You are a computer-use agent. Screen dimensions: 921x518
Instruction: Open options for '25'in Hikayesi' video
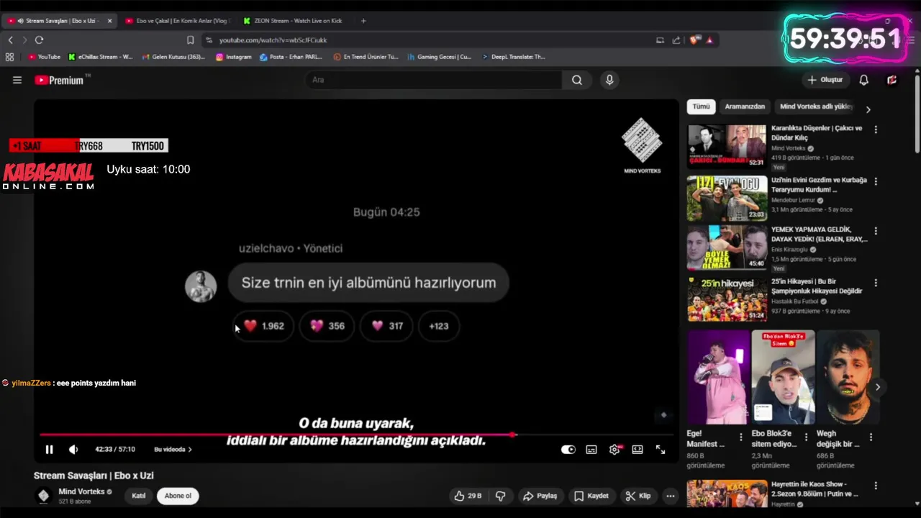pyautogui.click(x=876, y=283)
